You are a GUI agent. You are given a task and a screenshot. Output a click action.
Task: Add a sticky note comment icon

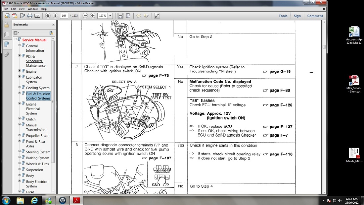point(139,16)
